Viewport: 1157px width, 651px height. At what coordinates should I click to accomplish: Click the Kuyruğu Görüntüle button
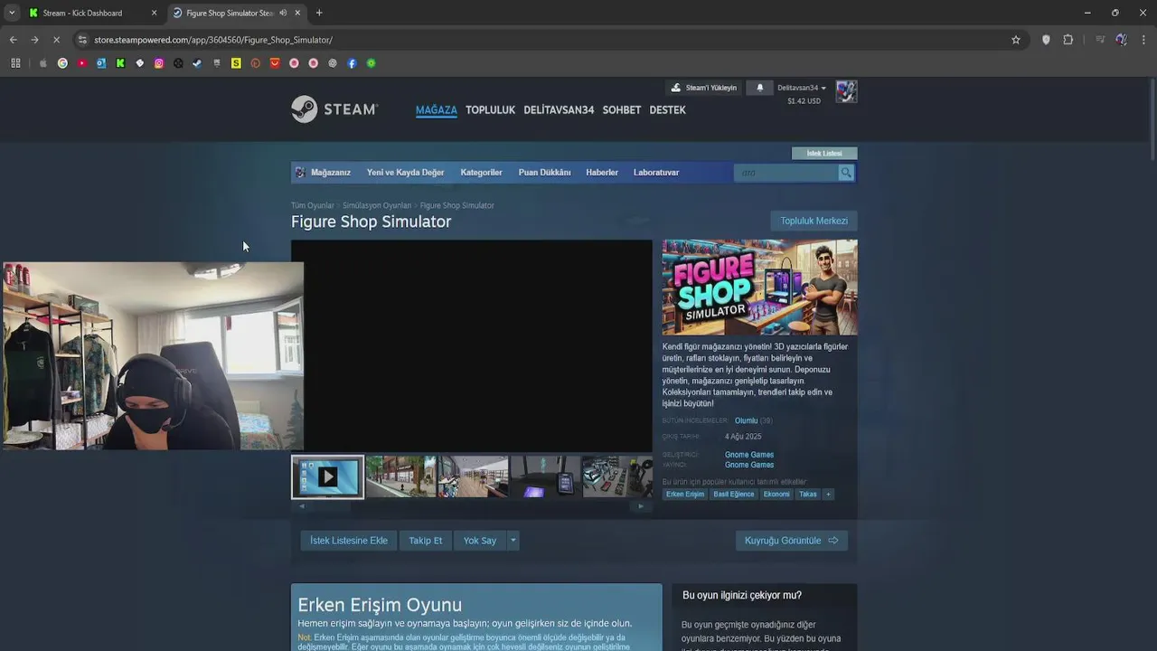791,541
